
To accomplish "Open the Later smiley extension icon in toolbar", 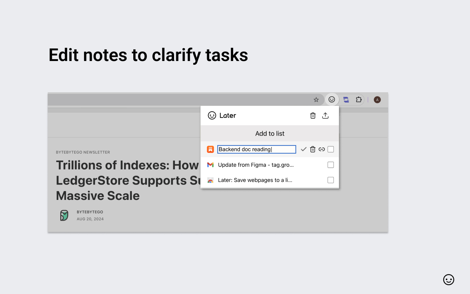I will point(332,99).
